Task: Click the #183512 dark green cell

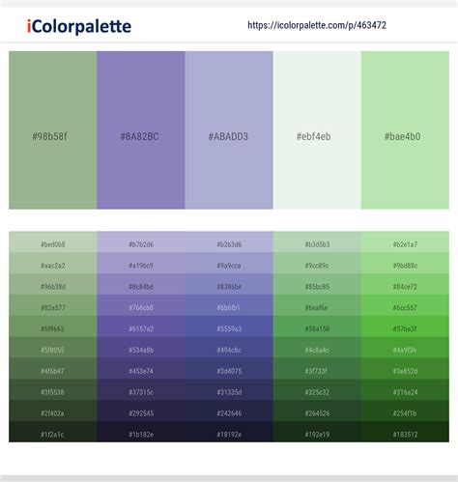Action: click(x=405, y=432)
